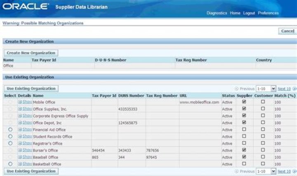297x176 pixels.
Task: Go to the Home header link
Action: point(235,13)
